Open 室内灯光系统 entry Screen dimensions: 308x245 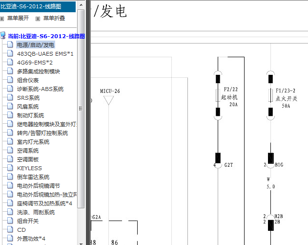[x=33, y=142]
